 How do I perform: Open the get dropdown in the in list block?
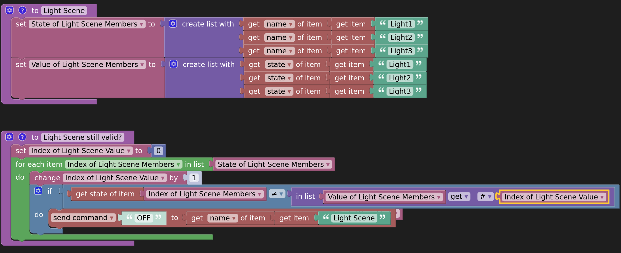pos(459,197)
